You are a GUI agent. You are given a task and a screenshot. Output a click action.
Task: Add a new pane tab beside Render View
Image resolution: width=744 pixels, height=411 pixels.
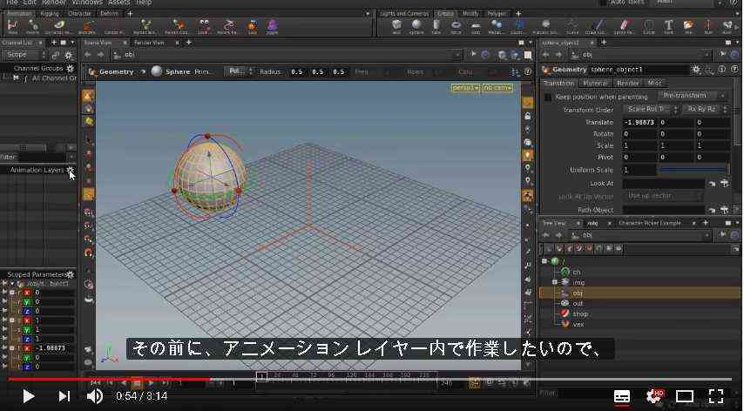[189, 43]
